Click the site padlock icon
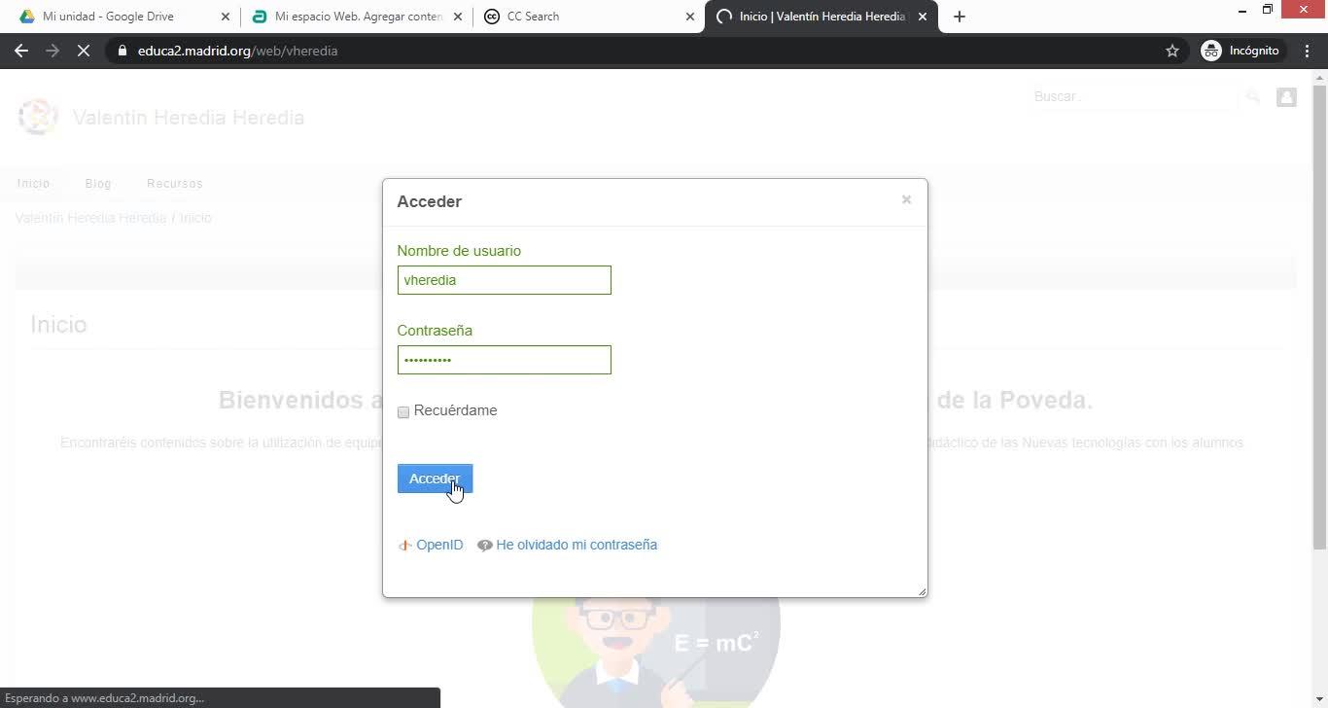The height and width of the screenshot is (708, 1328). [x=122, y=51]
